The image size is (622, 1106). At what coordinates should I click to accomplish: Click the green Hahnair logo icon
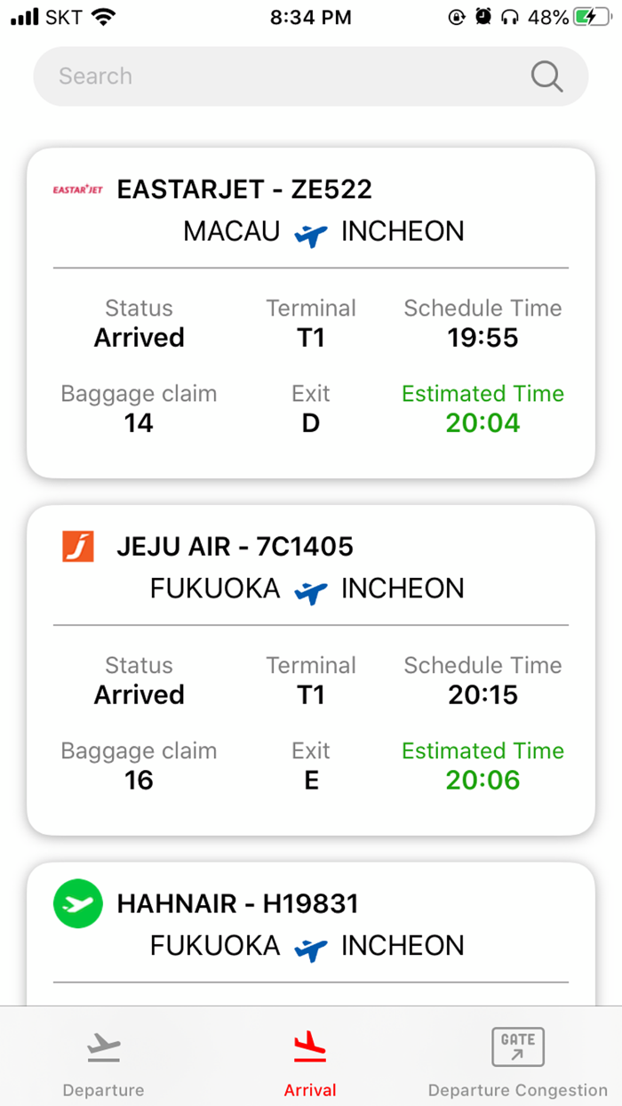coord(78,904)
